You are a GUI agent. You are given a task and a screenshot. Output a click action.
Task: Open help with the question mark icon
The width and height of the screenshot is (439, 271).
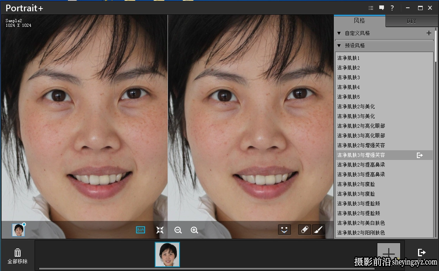point(392,8)
